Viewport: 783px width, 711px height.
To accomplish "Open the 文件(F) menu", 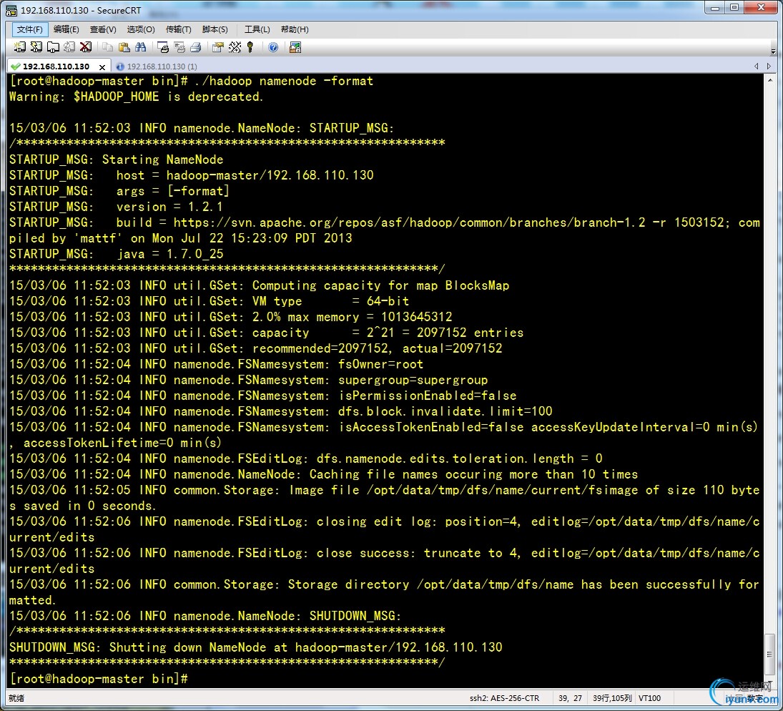I will point(30,29).
